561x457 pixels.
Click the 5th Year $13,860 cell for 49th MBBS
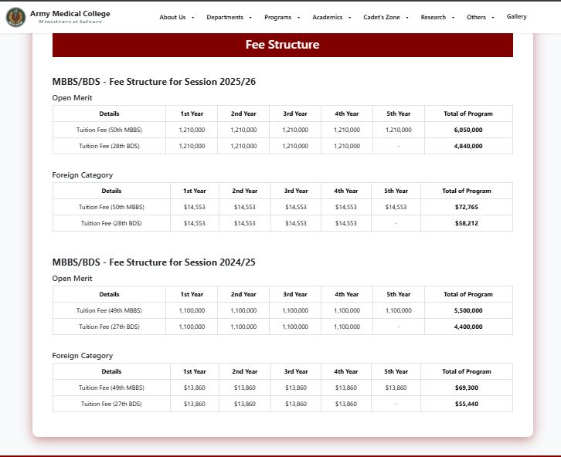point(396,388)
